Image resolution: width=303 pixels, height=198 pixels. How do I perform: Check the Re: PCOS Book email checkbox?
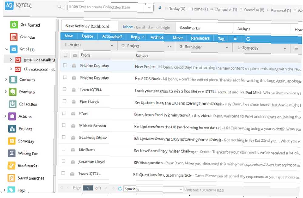(65, 77)
